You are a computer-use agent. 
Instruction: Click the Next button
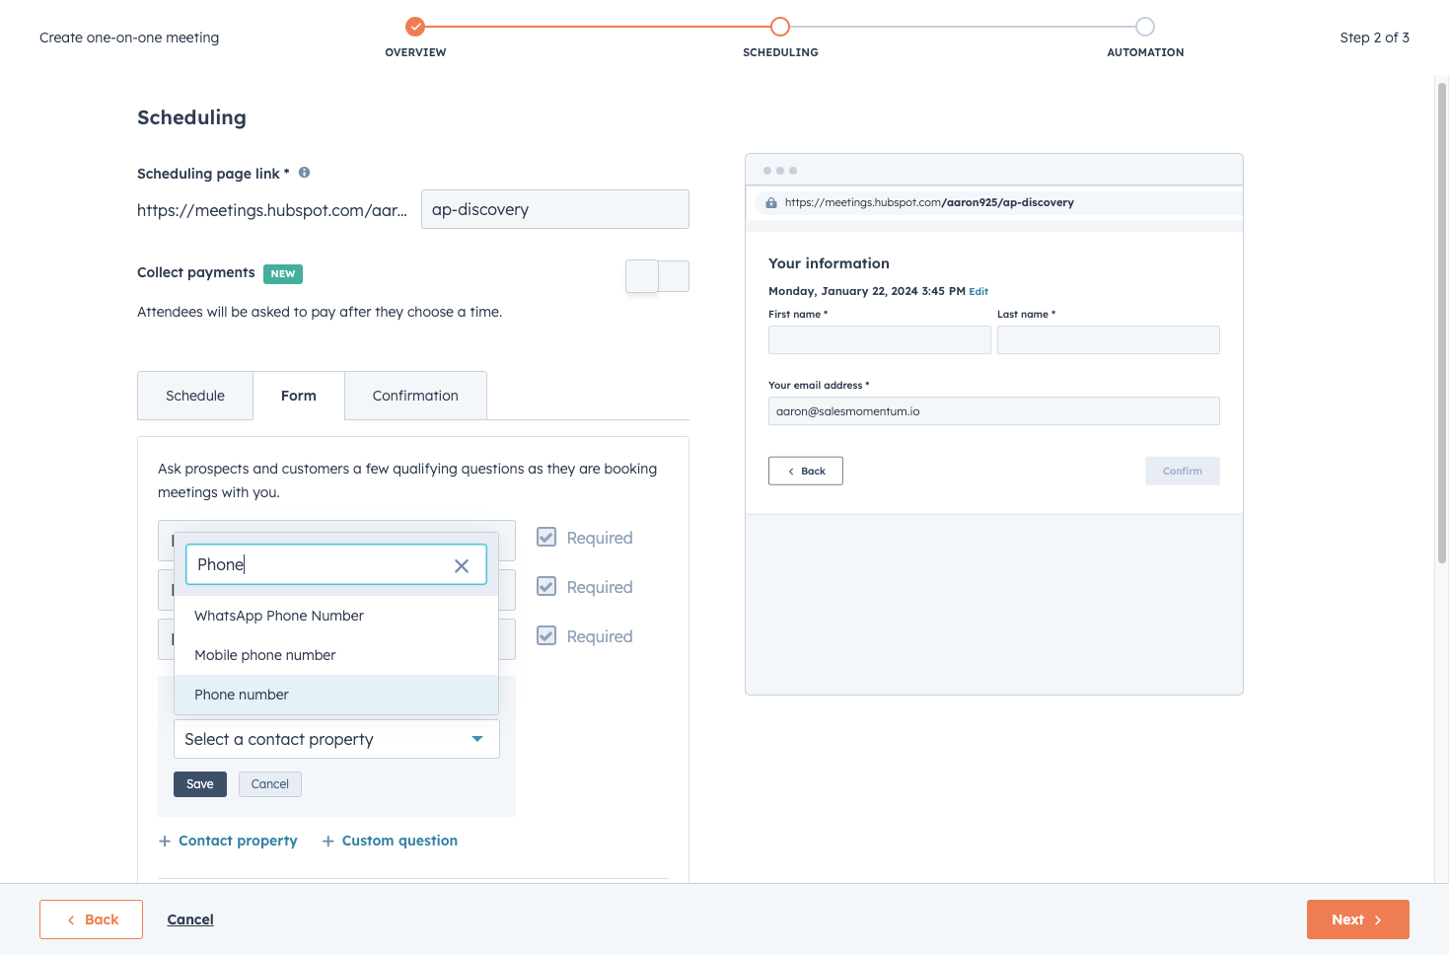pos(1358,919)
